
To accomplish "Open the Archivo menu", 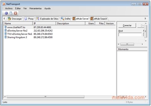I will (x=9, y=9).
